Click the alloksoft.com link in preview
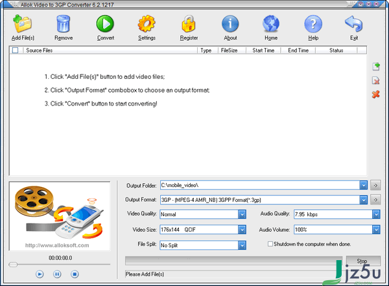This screenshot has width=389, height=286. (x=57, y=245)
